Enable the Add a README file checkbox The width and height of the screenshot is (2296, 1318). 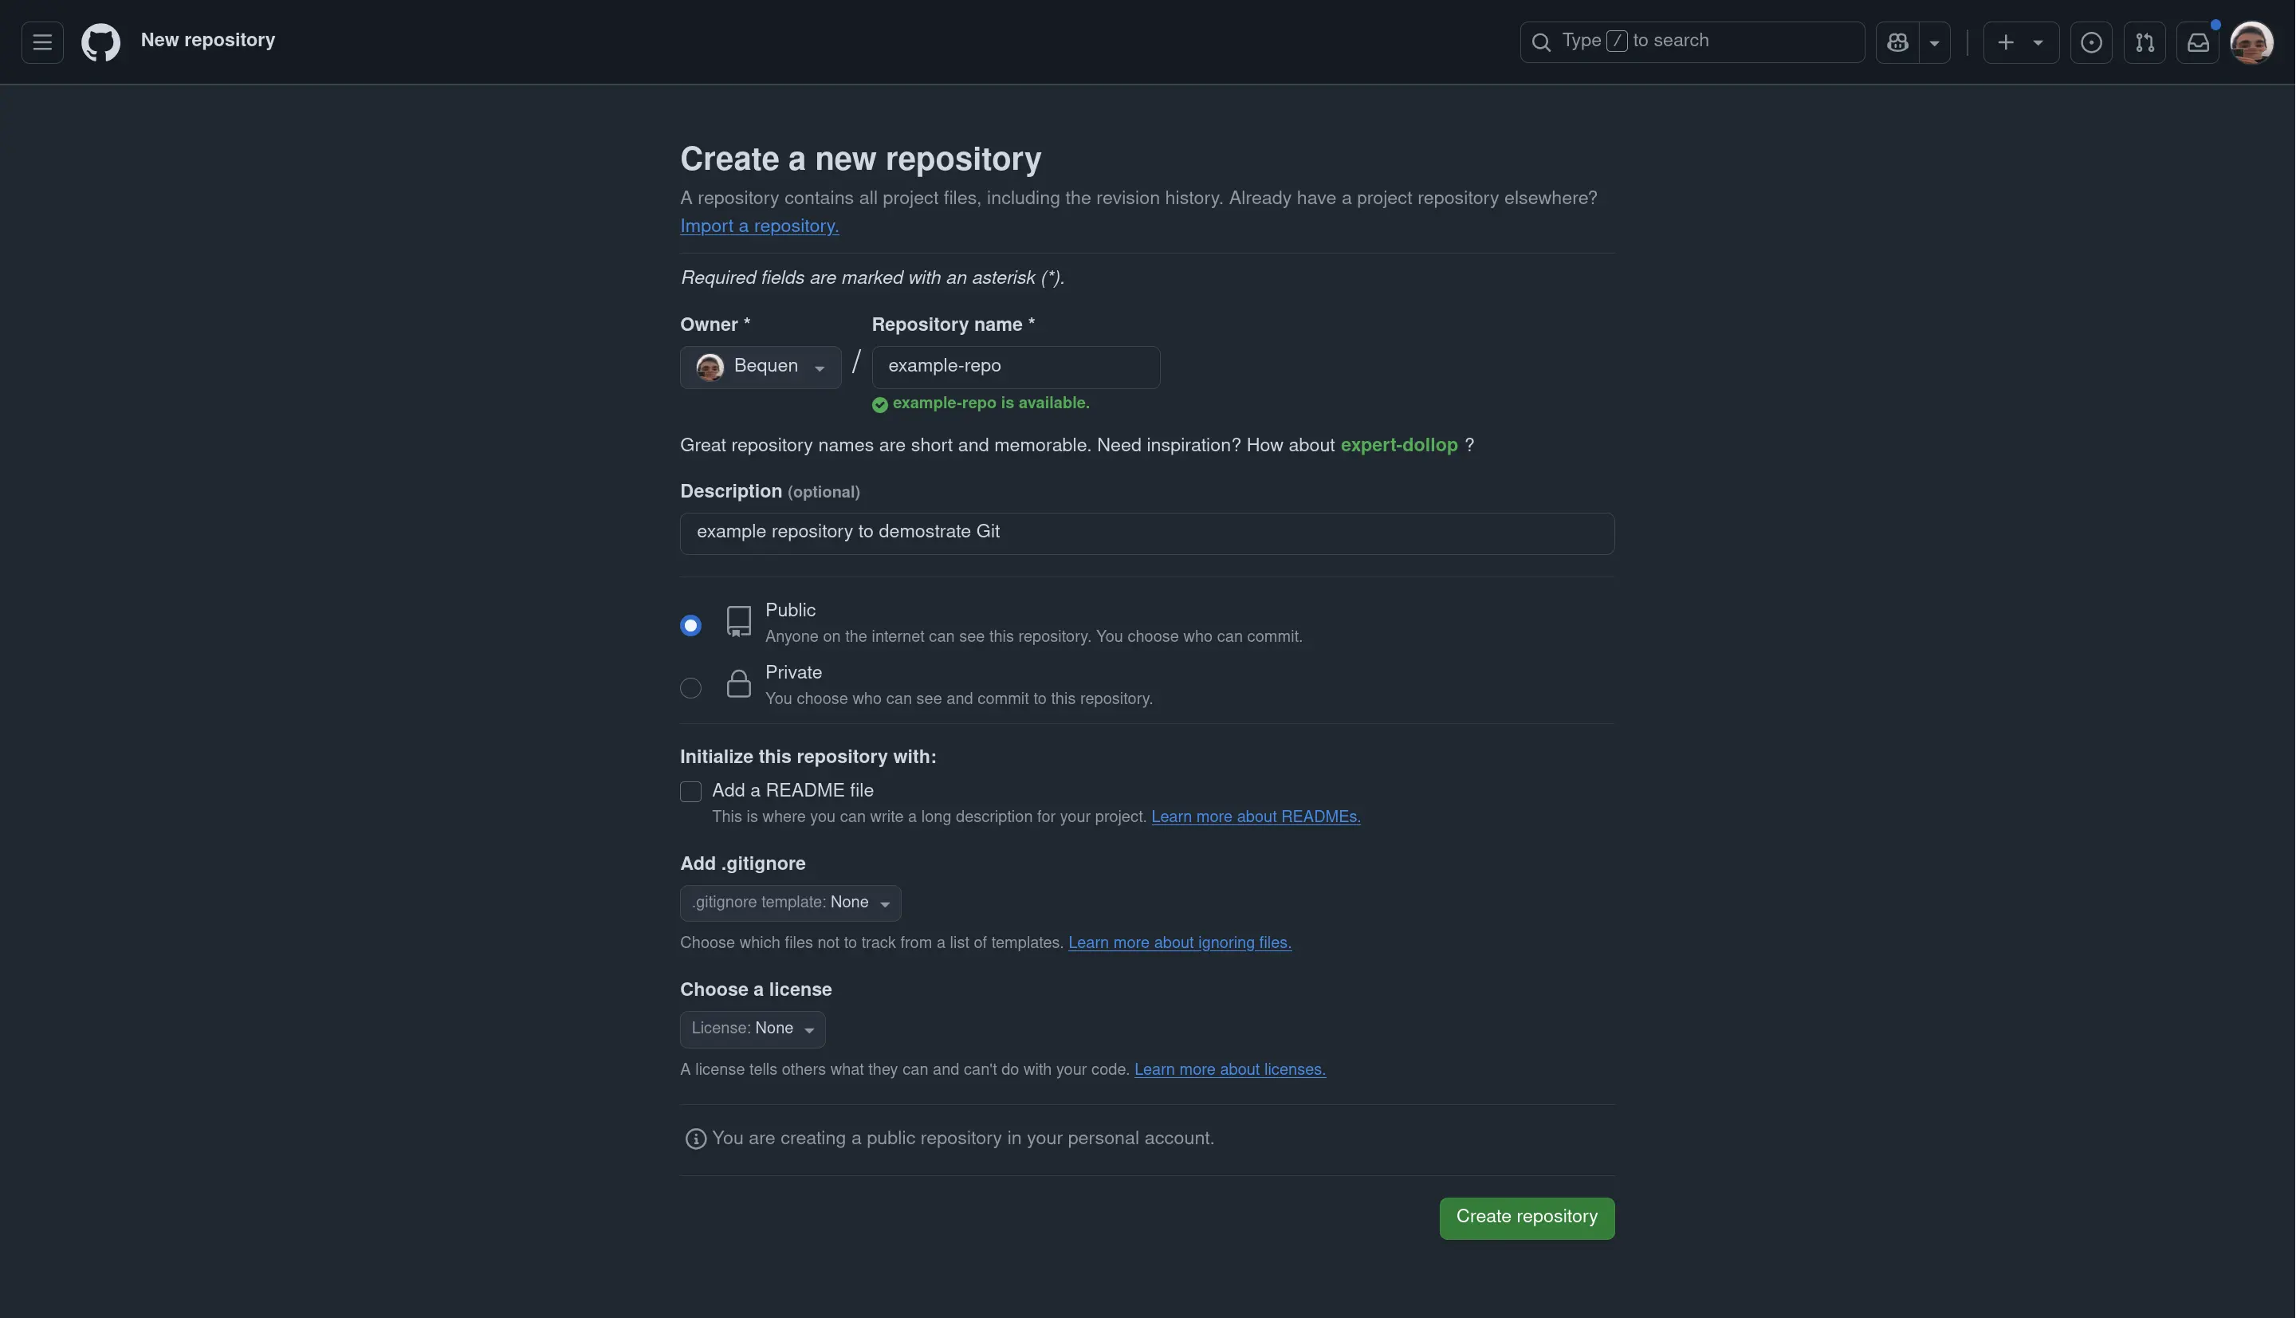pyautogui.click(x=690, y=791)
